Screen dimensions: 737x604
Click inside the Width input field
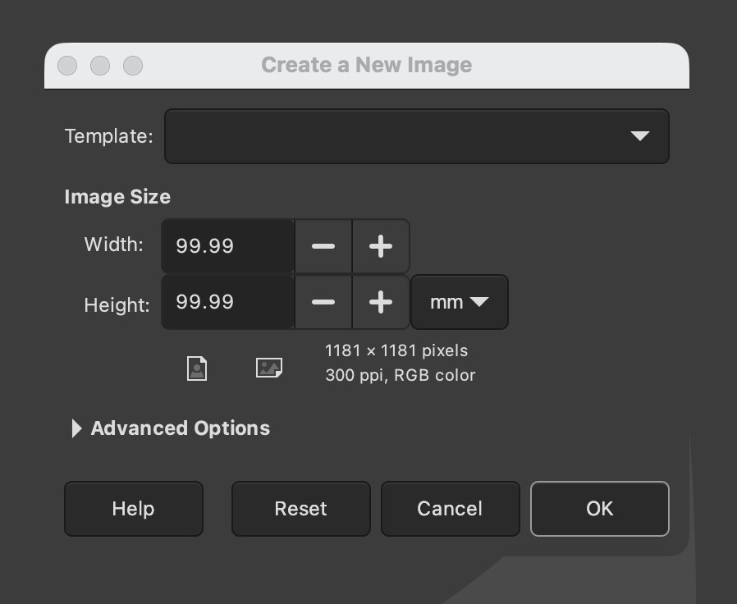tap(227, 245)
